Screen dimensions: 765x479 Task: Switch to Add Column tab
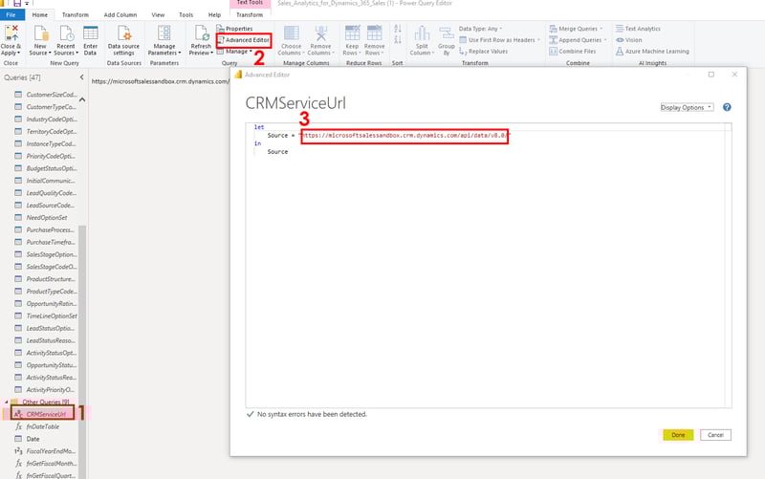(x=120, y=14)
